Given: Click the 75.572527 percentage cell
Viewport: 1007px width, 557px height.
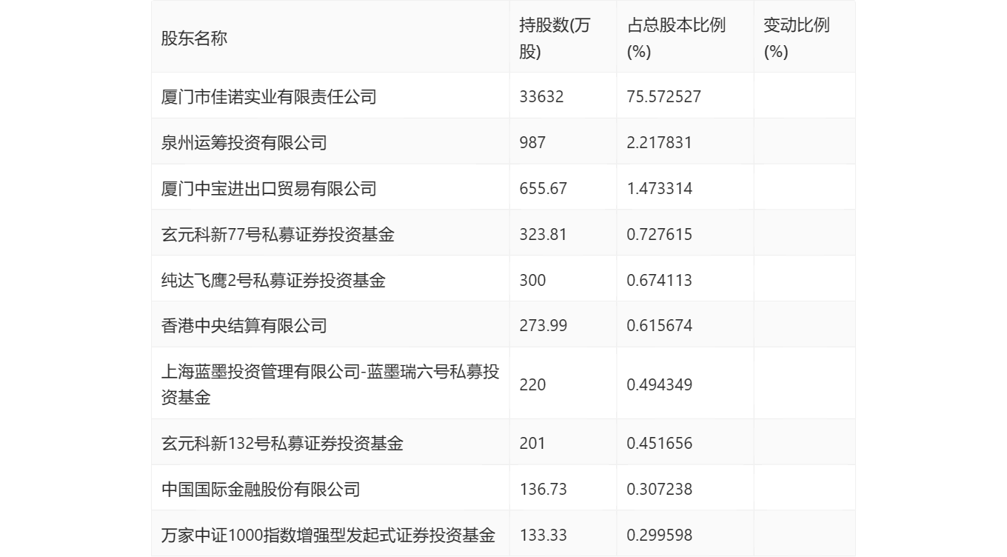Looking at the screenshot, I should pyautogui.click(x=663, y=96).
